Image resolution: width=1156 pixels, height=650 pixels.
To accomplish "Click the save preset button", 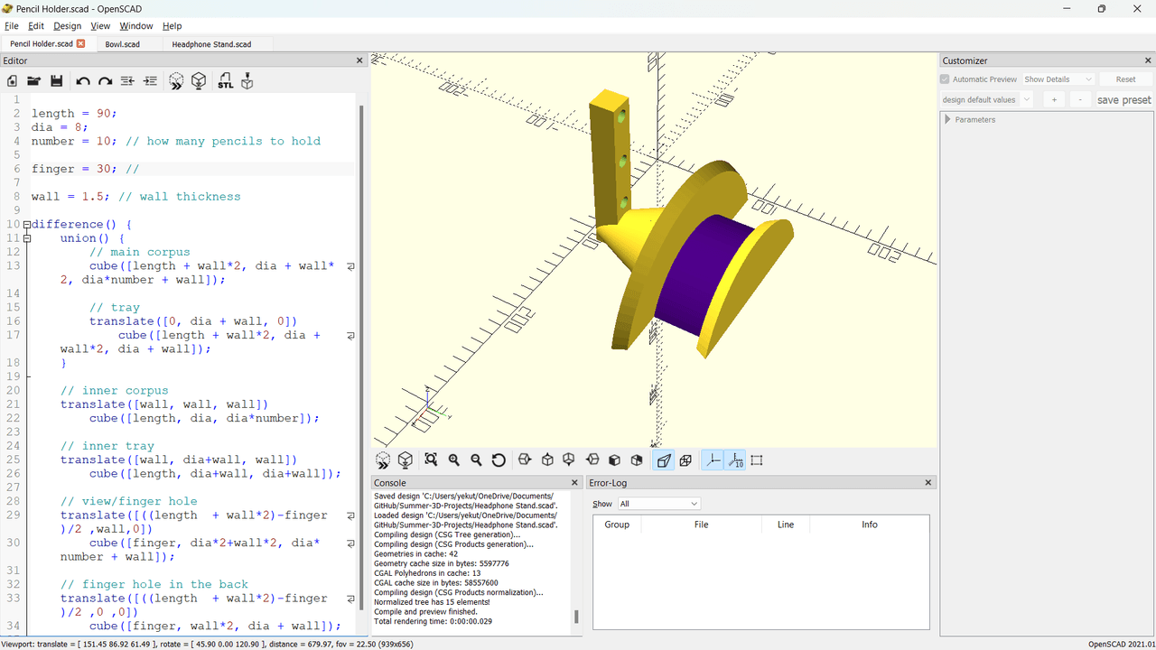I will 1123,100.
